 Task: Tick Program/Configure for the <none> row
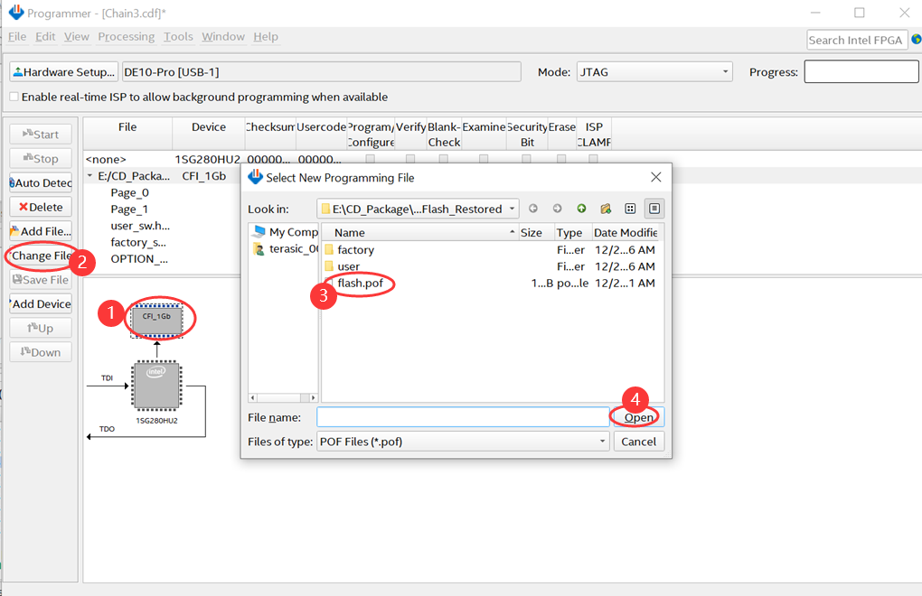(x=370, y=159)
